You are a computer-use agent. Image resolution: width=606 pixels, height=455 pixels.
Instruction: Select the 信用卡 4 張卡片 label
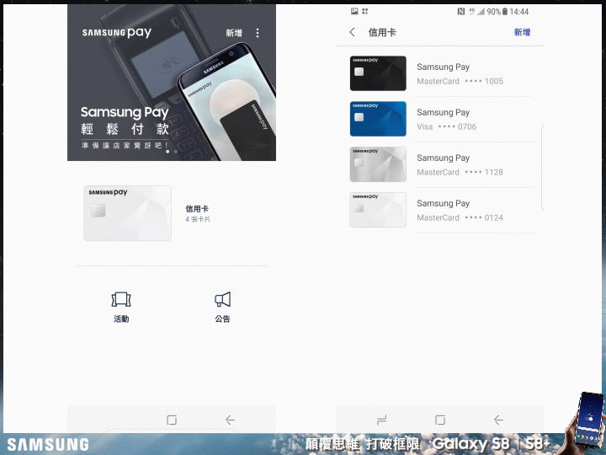click(x=198, y=213)
